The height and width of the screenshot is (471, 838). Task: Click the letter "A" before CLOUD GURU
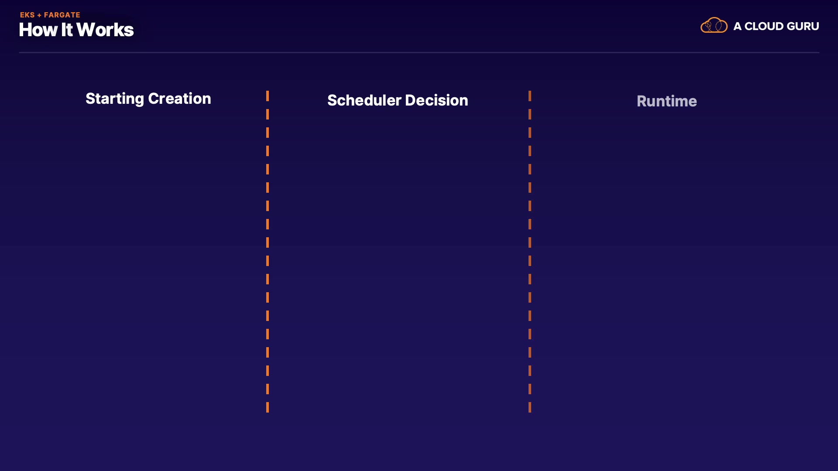(737, 27)
